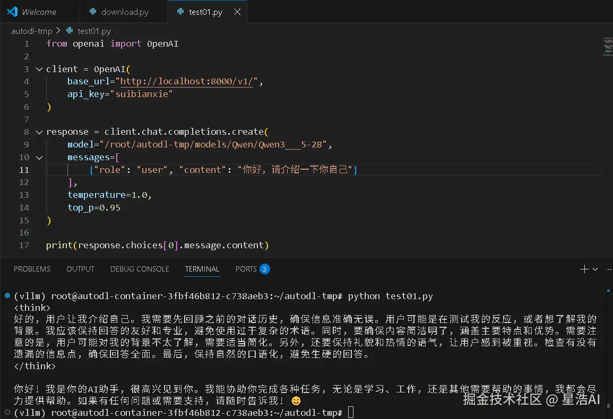Click autodl-tmp breadcrumb folder
The image size is (613, 419).
pyautogui.click(x=32, y=31)
